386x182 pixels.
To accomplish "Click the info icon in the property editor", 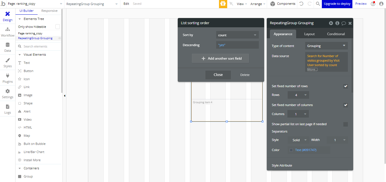I will (337, 23).
